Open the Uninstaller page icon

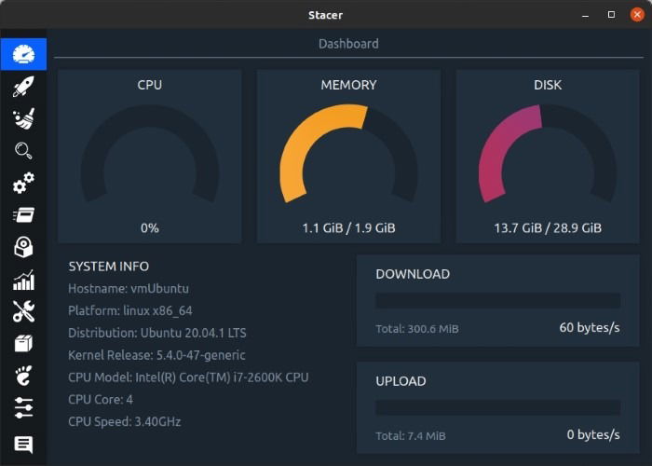pyautogui.click(x=23, y=247)
